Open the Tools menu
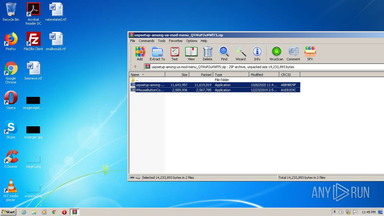The width and height of the screenshot is (384, 216). (x=162, y=41)
